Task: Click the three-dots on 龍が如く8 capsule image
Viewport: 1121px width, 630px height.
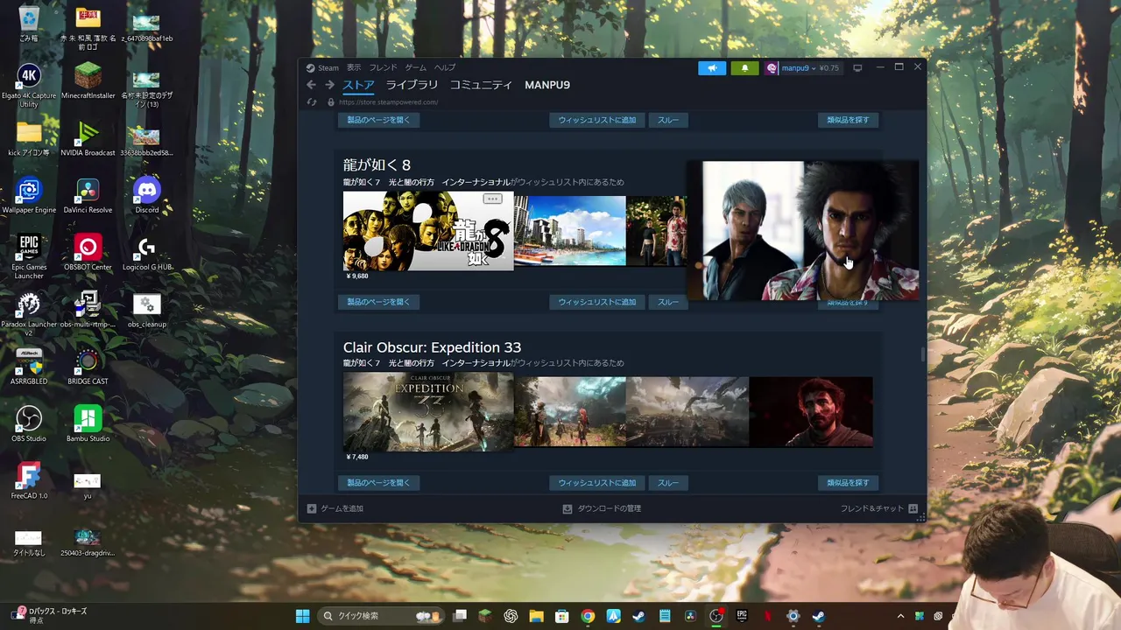Action: pyautogui.click(x=492, y=199)
